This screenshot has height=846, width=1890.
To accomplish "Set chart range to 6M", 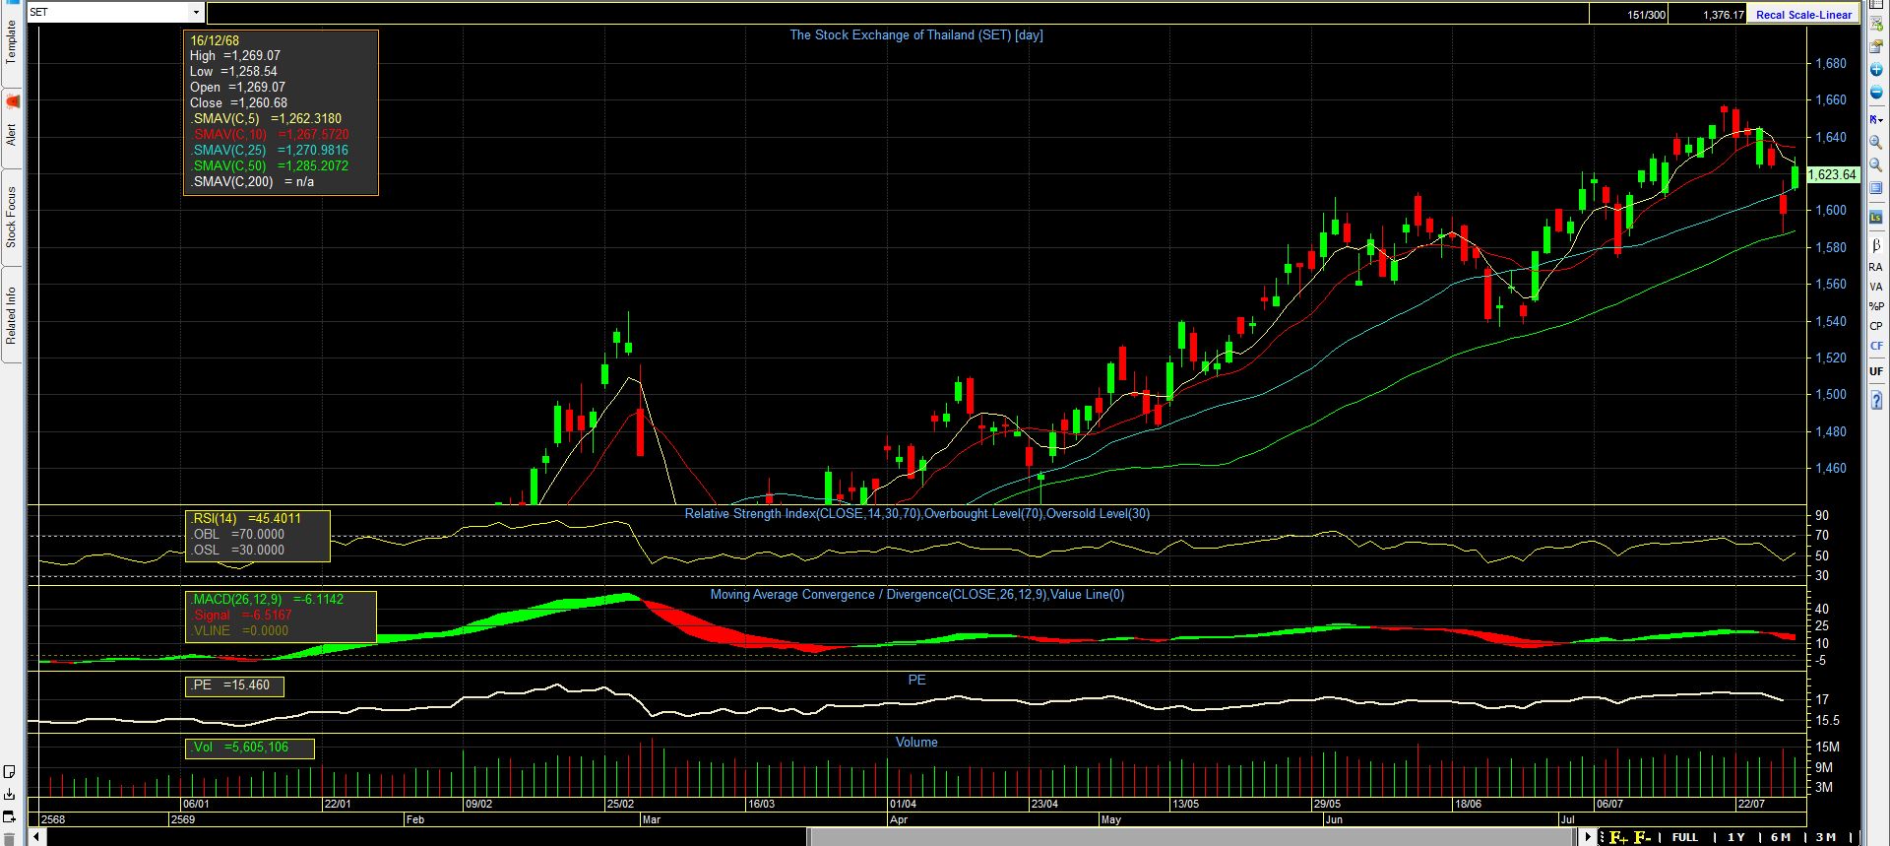I will tap(1781, 837).
